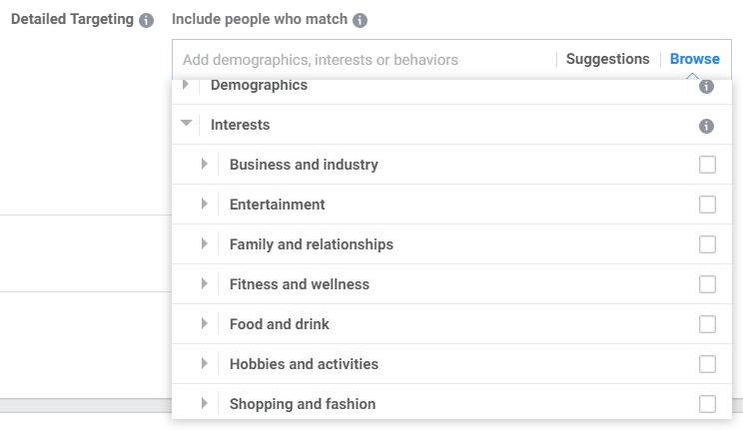Enable Family and relationships checkbox
Viewport: 743px width, 430px height.
pos(707,244)
